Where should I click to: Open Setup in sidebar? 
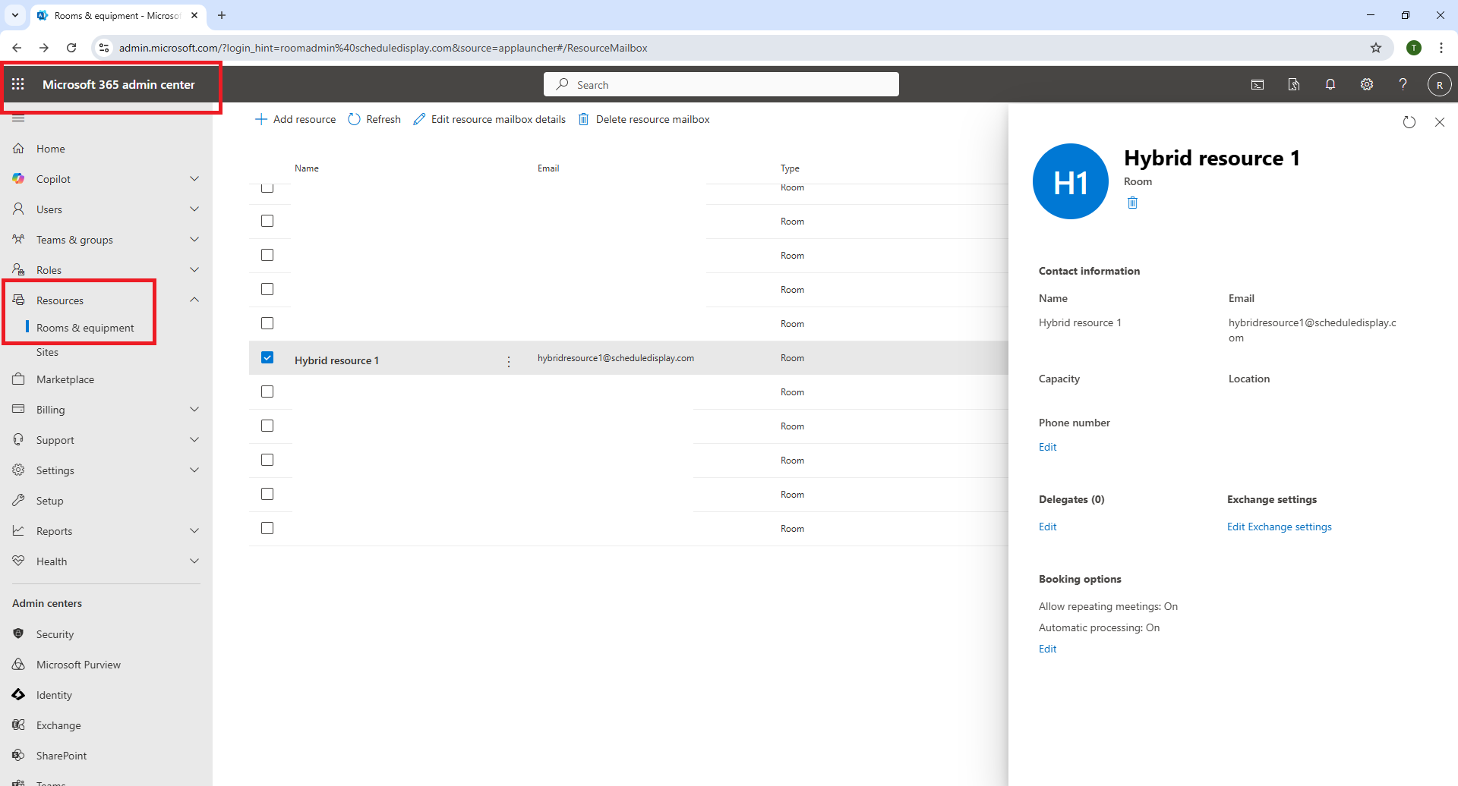point(50,501)
